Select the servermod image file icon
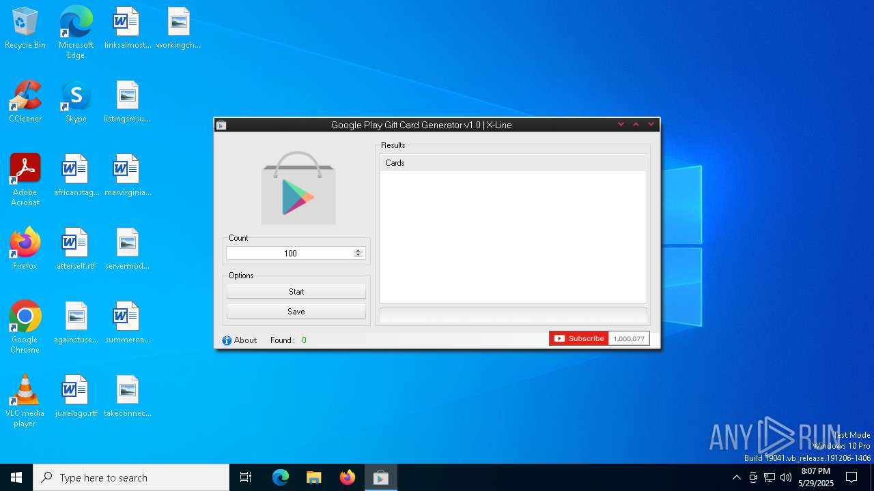874x491 pixels. point(127,249)
